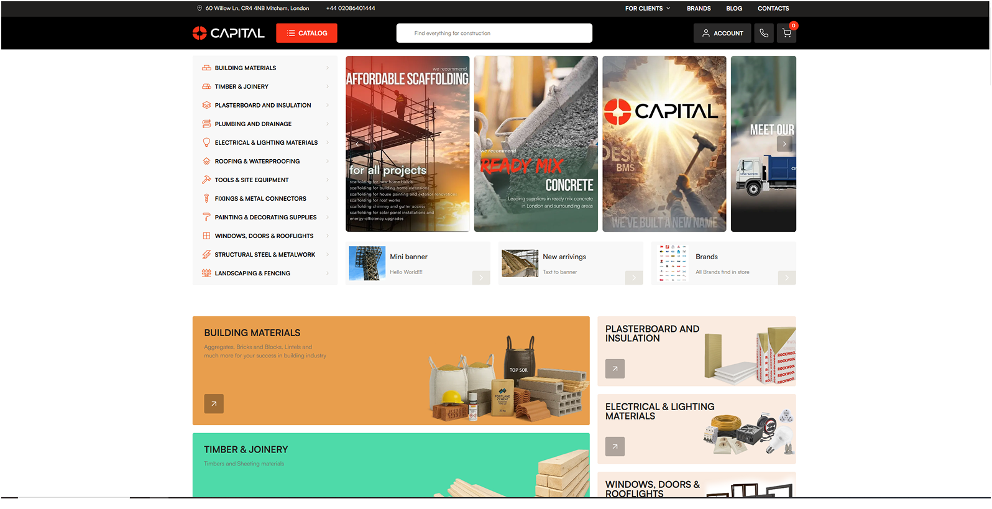Click the location pin icon beside the address
Image resolution: width=992 pixels, height=509 pixels.
pos(200,8)
